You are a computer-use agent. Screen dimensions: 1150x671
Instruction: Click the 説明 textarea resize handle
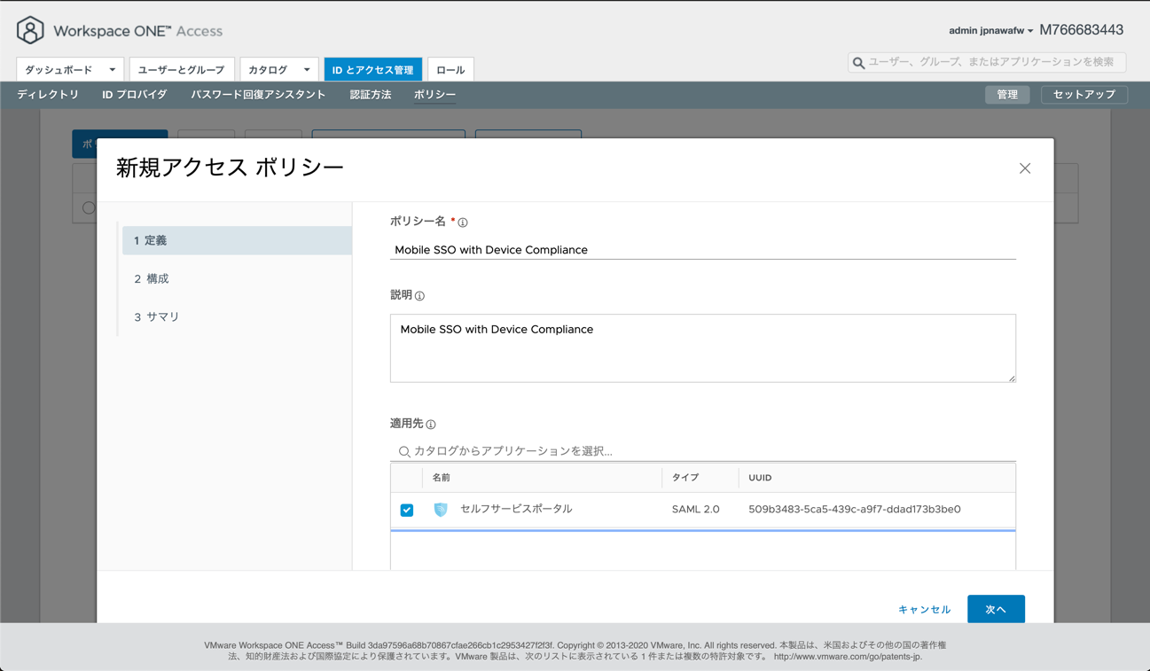pos(1012,378)
